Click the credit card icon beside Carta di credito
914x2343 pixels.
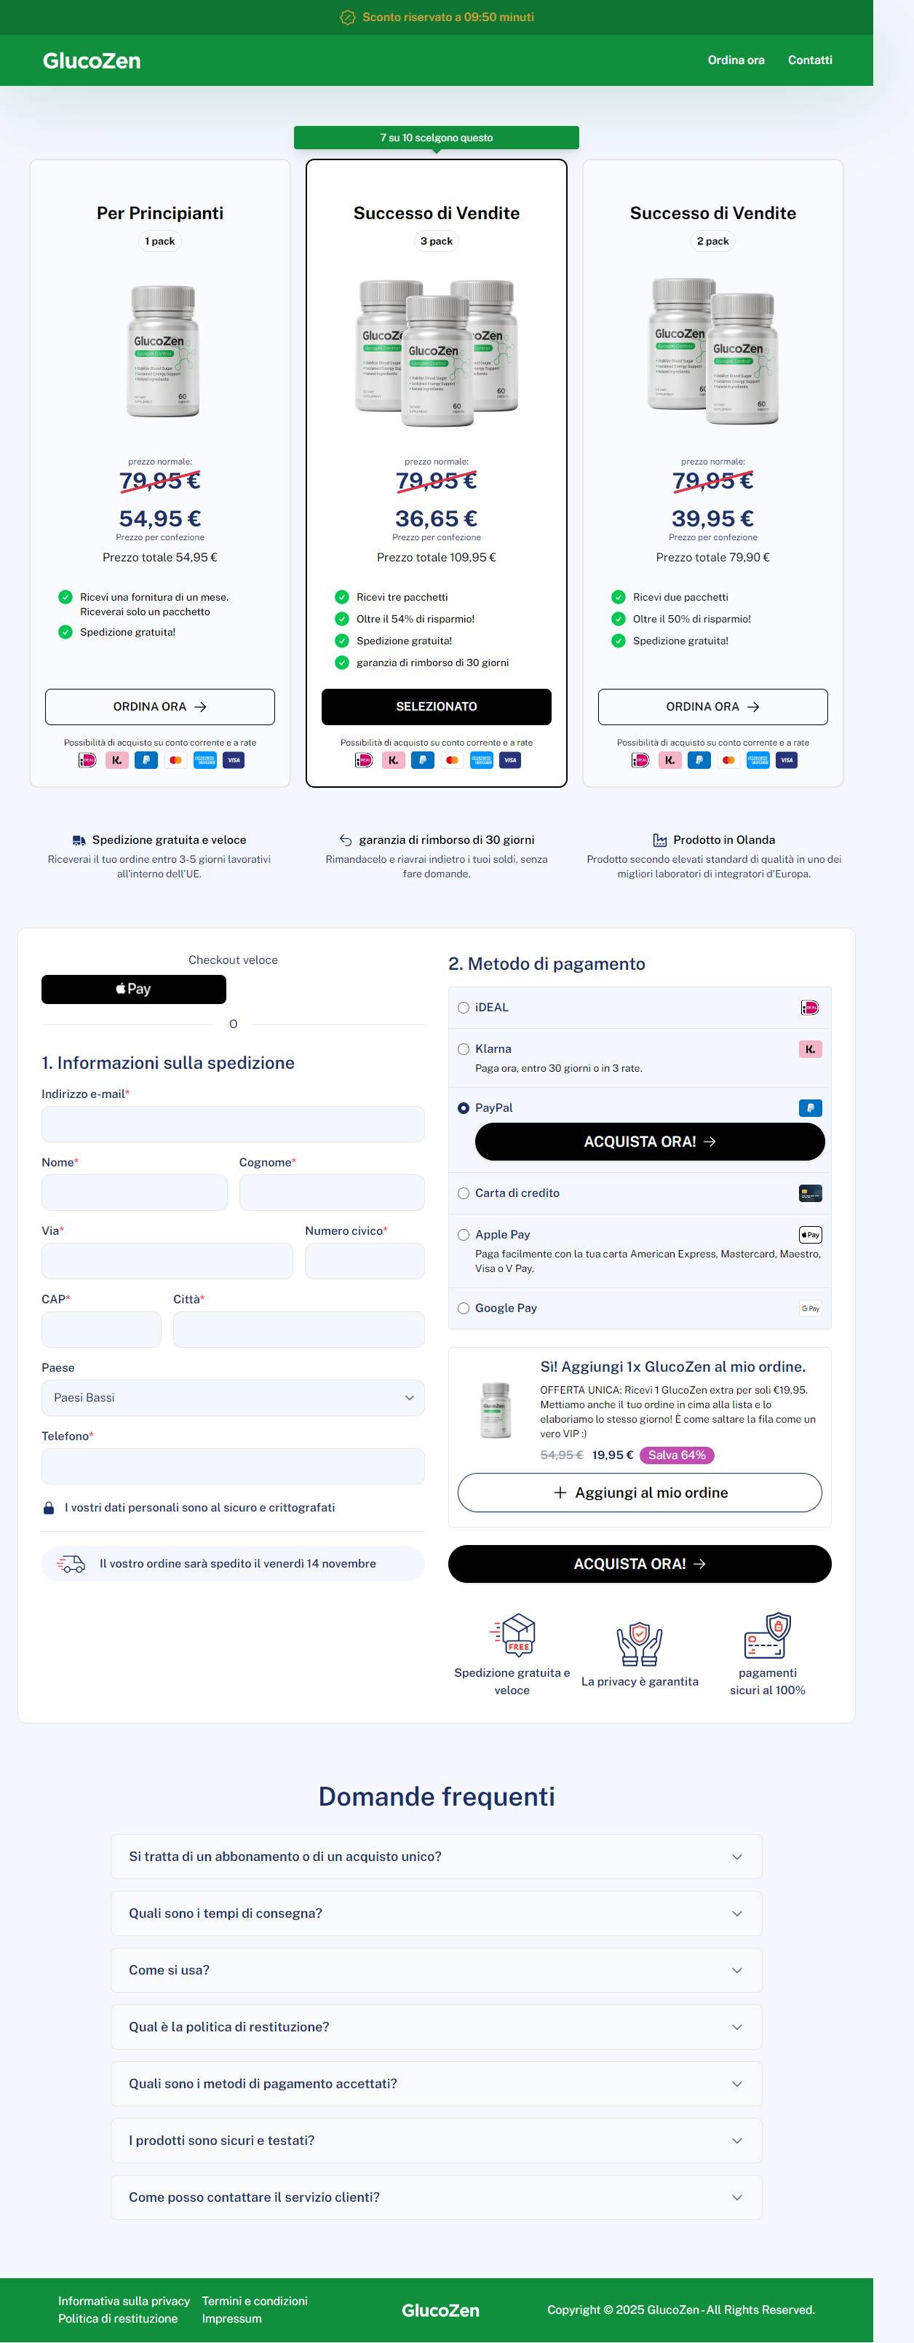click(x=809, y=1193)
